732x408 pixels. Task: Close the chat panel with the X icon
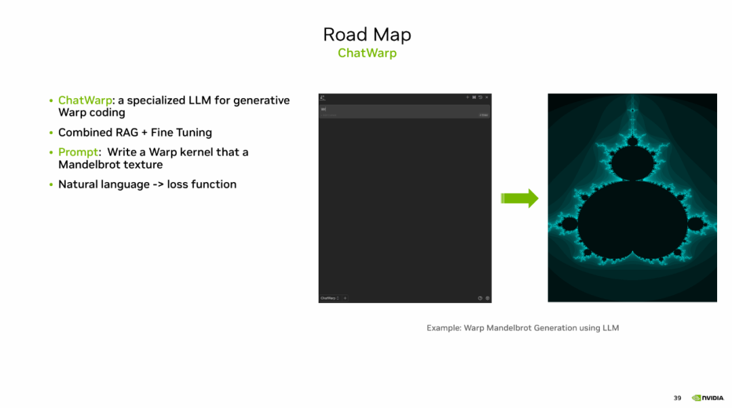(x=487, y=97)
